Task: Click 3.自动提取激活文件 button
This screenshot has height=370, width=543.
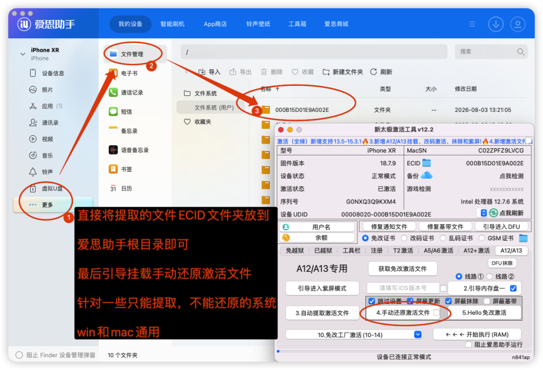Action: point(322,313)
